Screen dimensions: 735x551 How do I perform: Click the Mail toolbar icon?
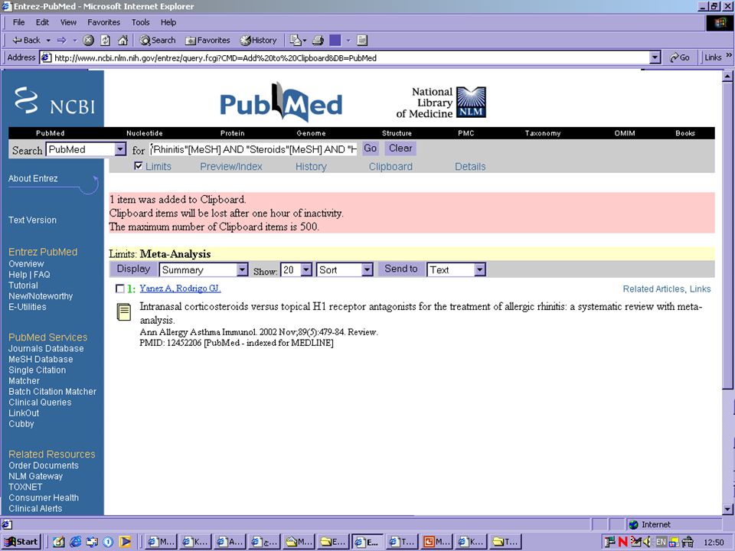[x=295, y=41]
